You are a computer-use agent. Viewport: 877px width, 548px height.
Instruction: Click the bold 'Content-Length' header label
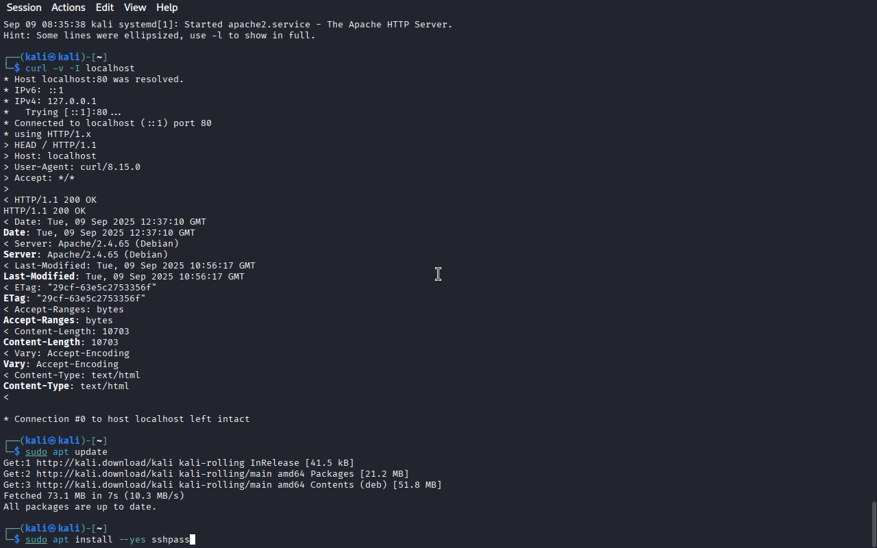click(x=42, y=342)
